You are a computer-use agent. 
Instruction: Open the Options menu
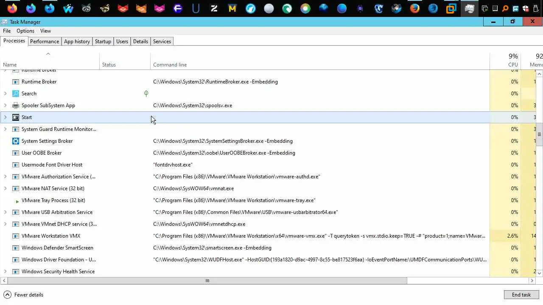(25, 31)
